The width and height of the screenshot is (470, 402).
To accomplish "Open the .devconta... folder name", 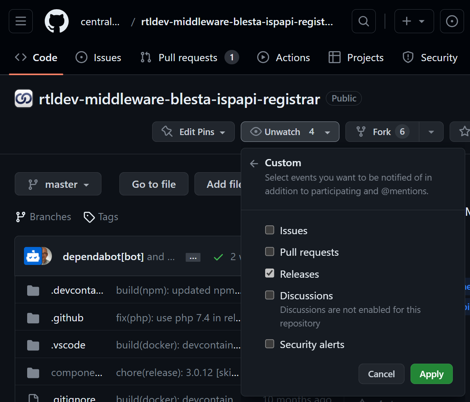I will 77,291.
